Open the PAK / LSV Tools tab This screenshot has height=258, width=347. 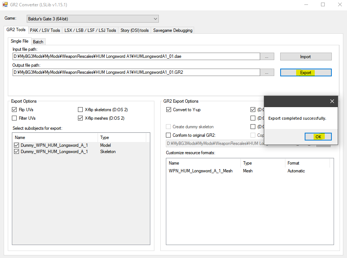click(x=45, y=30)
